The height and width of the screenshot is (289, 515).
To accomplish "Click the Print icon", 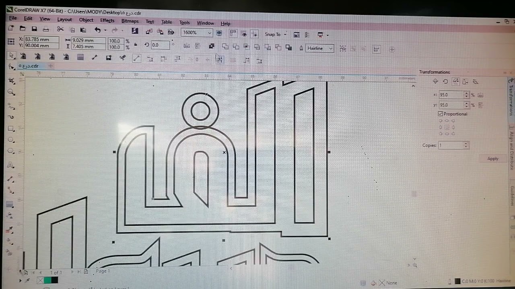I will pyautogui.click(x=46, y=29).
